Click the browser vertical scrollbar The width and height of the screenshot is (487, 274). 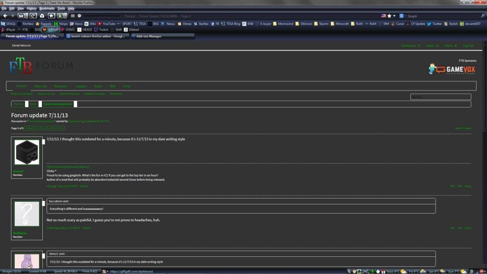(x=485, y=154)
